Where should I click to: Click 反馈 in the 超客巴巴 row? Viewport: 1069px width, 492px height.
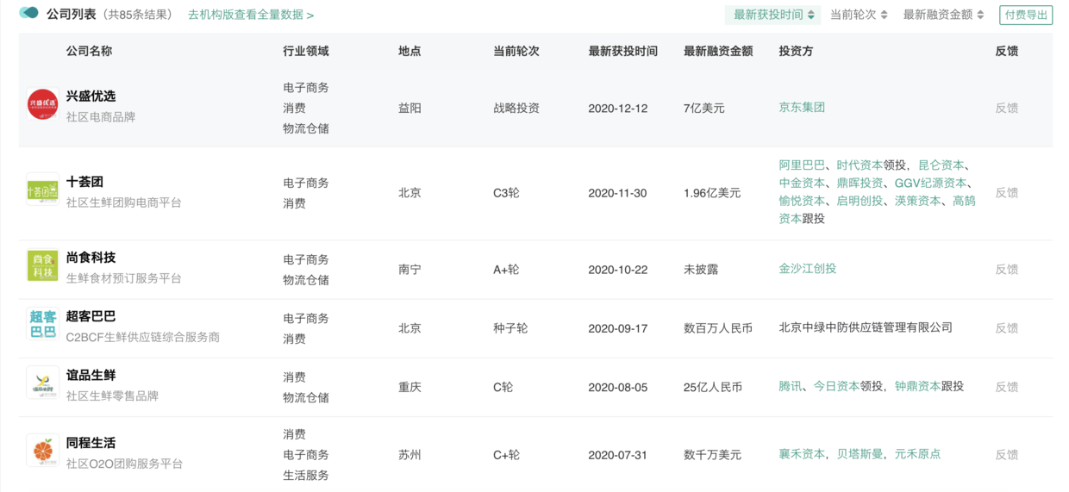tap(1007, 328)
